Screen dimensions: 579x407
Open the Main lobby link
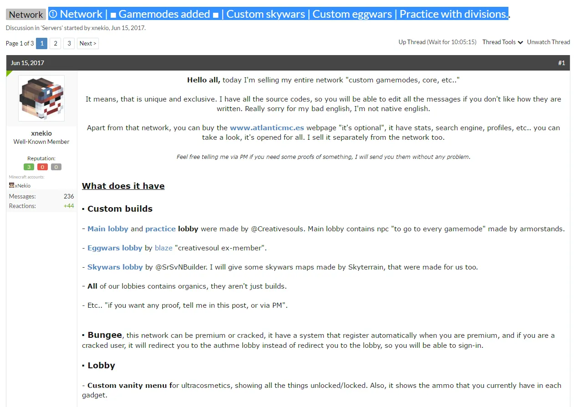coord(108,229)
